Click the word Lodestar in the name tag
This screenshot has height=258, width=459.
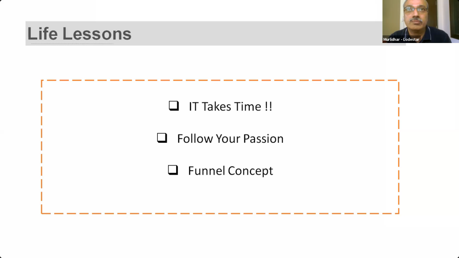point(411,39)
